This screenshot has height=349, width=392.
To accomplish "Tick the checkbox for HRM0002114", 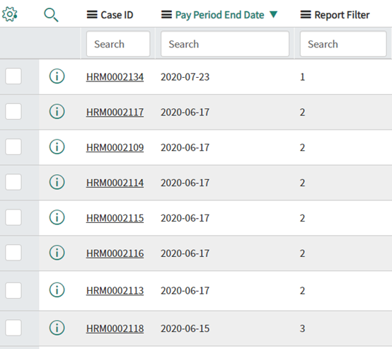I will (x=13, y=182).
